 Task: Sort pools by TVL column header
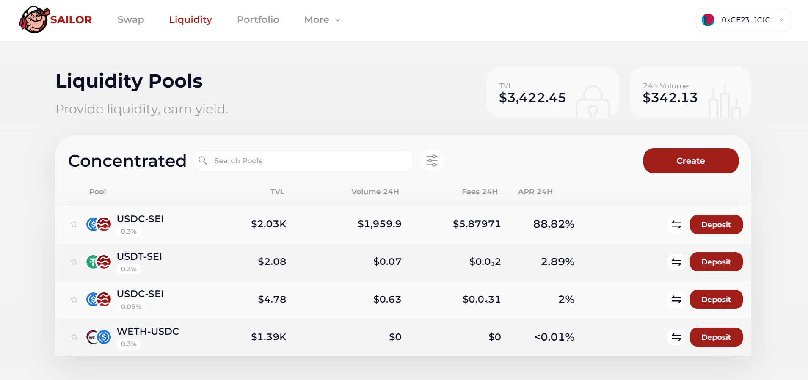click(x=277, y=192)
